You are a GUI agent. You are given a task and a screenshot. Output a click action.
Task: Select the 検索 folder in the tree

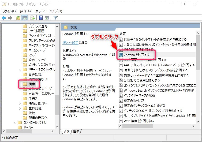coord(32,84)
